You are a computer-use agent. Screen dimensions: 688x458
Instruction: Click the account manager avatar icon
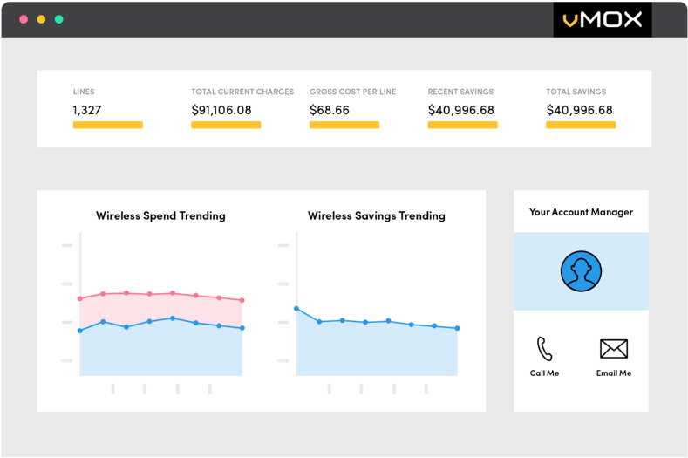click(581, 271)
